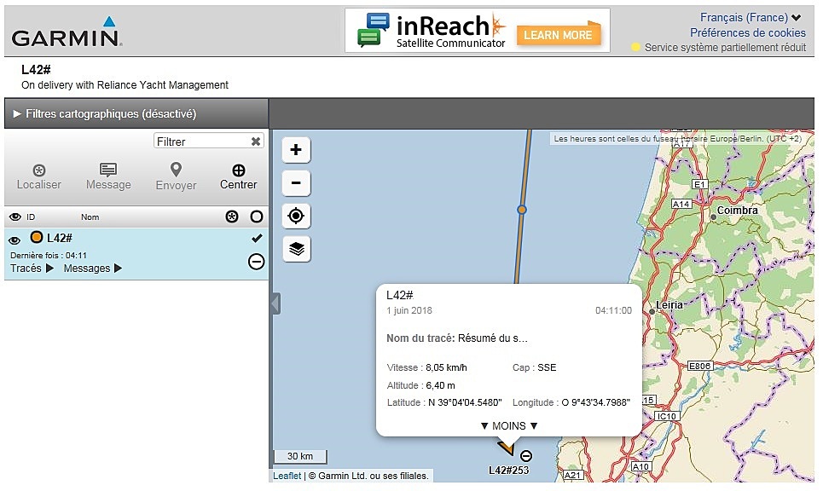The width and height of the screenshot is (823, 491).
Task: Click On delivery with Reliance Yacht Management
Action: 125,85
